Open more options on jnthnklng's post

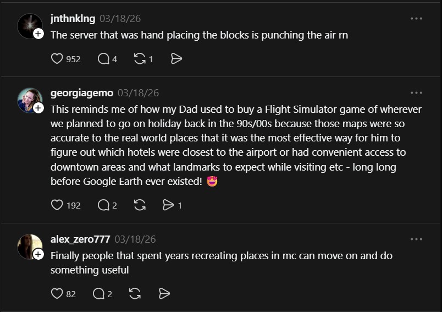pyautogui.click(x=416, y=19)
